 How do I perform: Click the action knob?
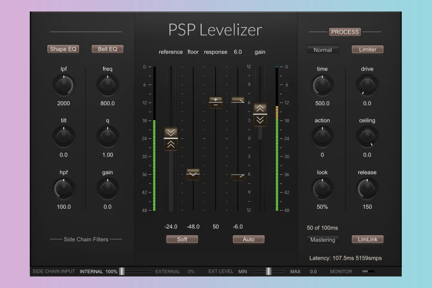coord(323,137)
